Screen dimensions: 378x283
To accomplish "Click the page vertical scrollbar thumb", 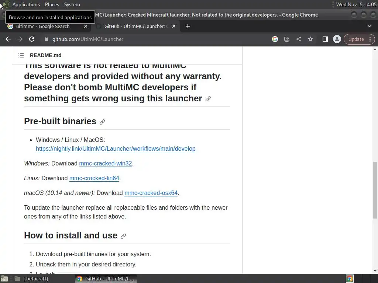I will pyautogui.click(x=375, y=190).
